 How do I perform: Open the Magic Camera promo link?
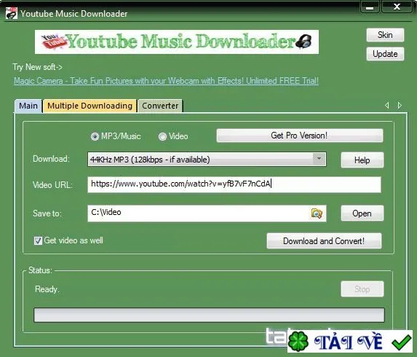click(x=166, y=81)
